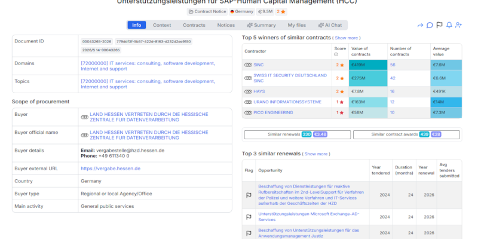Show more top winners of similar contracts
This screenshot has width=478, height=239.
tap(347, 38)
